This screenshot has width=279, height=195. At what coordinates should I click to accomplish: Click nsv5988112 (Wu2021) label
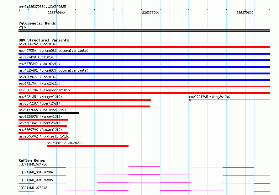click(x=65, y=143)
